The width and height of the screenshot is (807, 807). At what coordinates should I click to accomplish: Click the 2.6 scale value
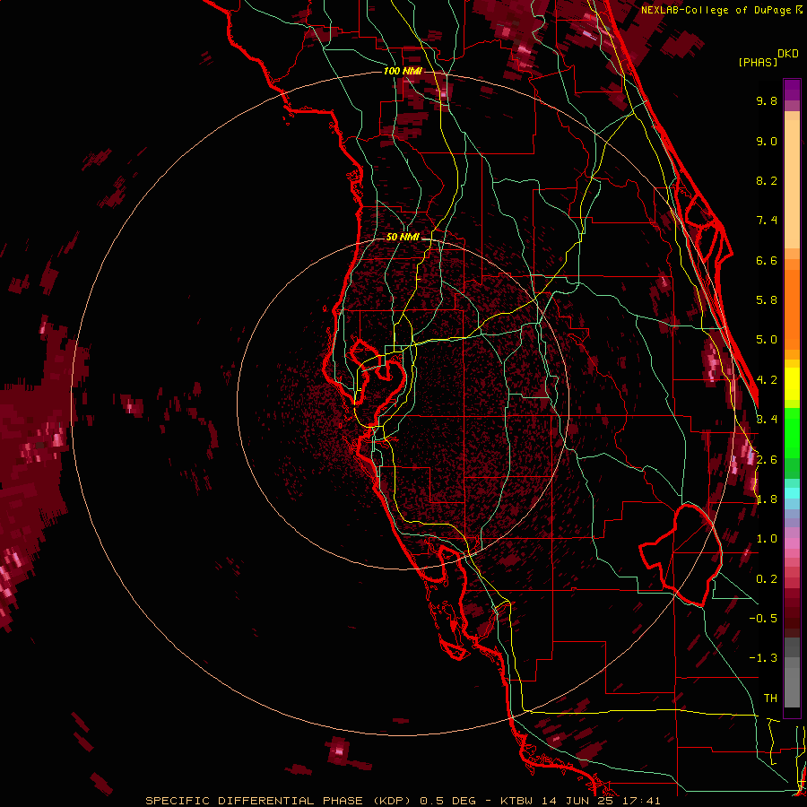pyautogui.click(x=767, y=460)
